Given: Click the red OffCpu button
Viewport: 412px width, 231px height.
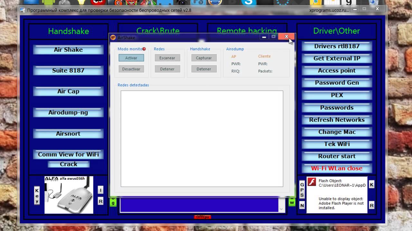Looking at the screenshot, I should [x=202, y=217].
